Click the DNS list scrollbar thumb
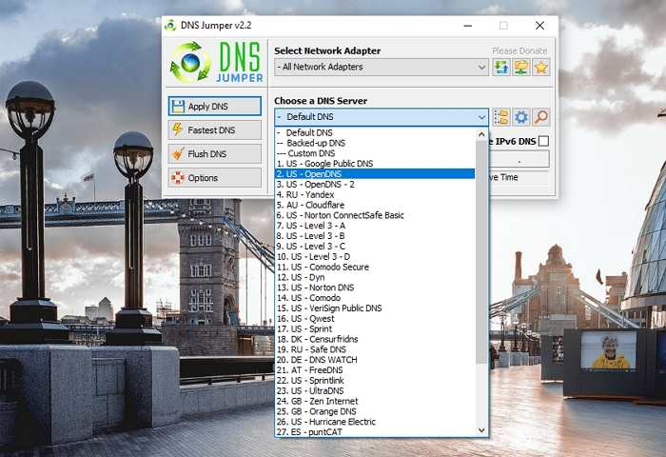This screenshot has height=457, width=666. click(x=481, y=252)
